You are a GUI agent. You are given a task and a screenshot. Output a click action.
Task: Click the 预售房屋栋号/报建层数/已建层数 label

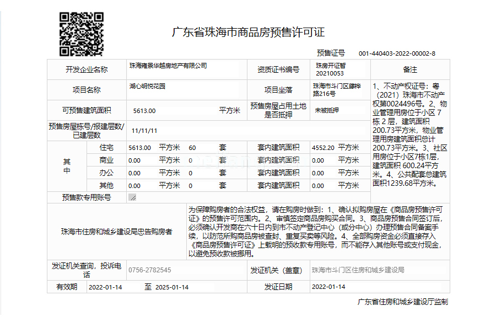coord(87,131)
